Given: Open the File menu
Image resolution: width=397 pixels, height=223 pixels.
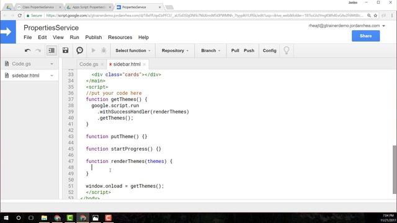Looking at the screenshot, I should [x=27, y=37].
